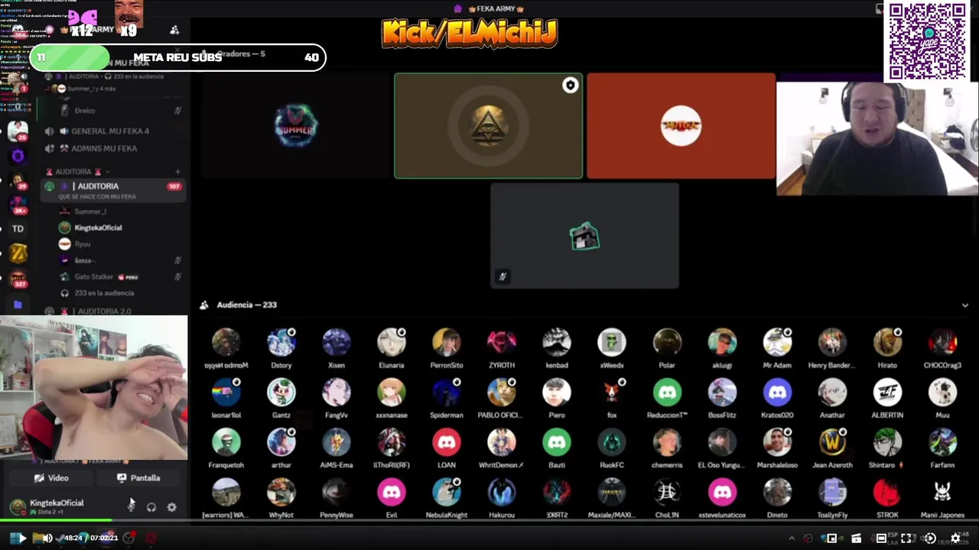The height and width of the screenshot is (550, 979).
Task: Open ZYROTH audience member avatar
Action: pyautogui.click(x=502, y=343)
